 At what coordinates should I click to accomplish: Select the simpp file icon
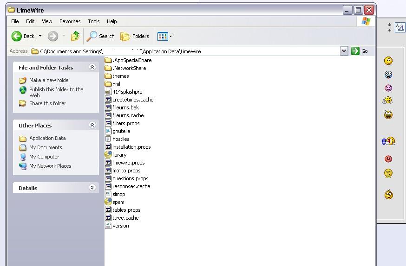pyautogui.click(x=108, y=194)
